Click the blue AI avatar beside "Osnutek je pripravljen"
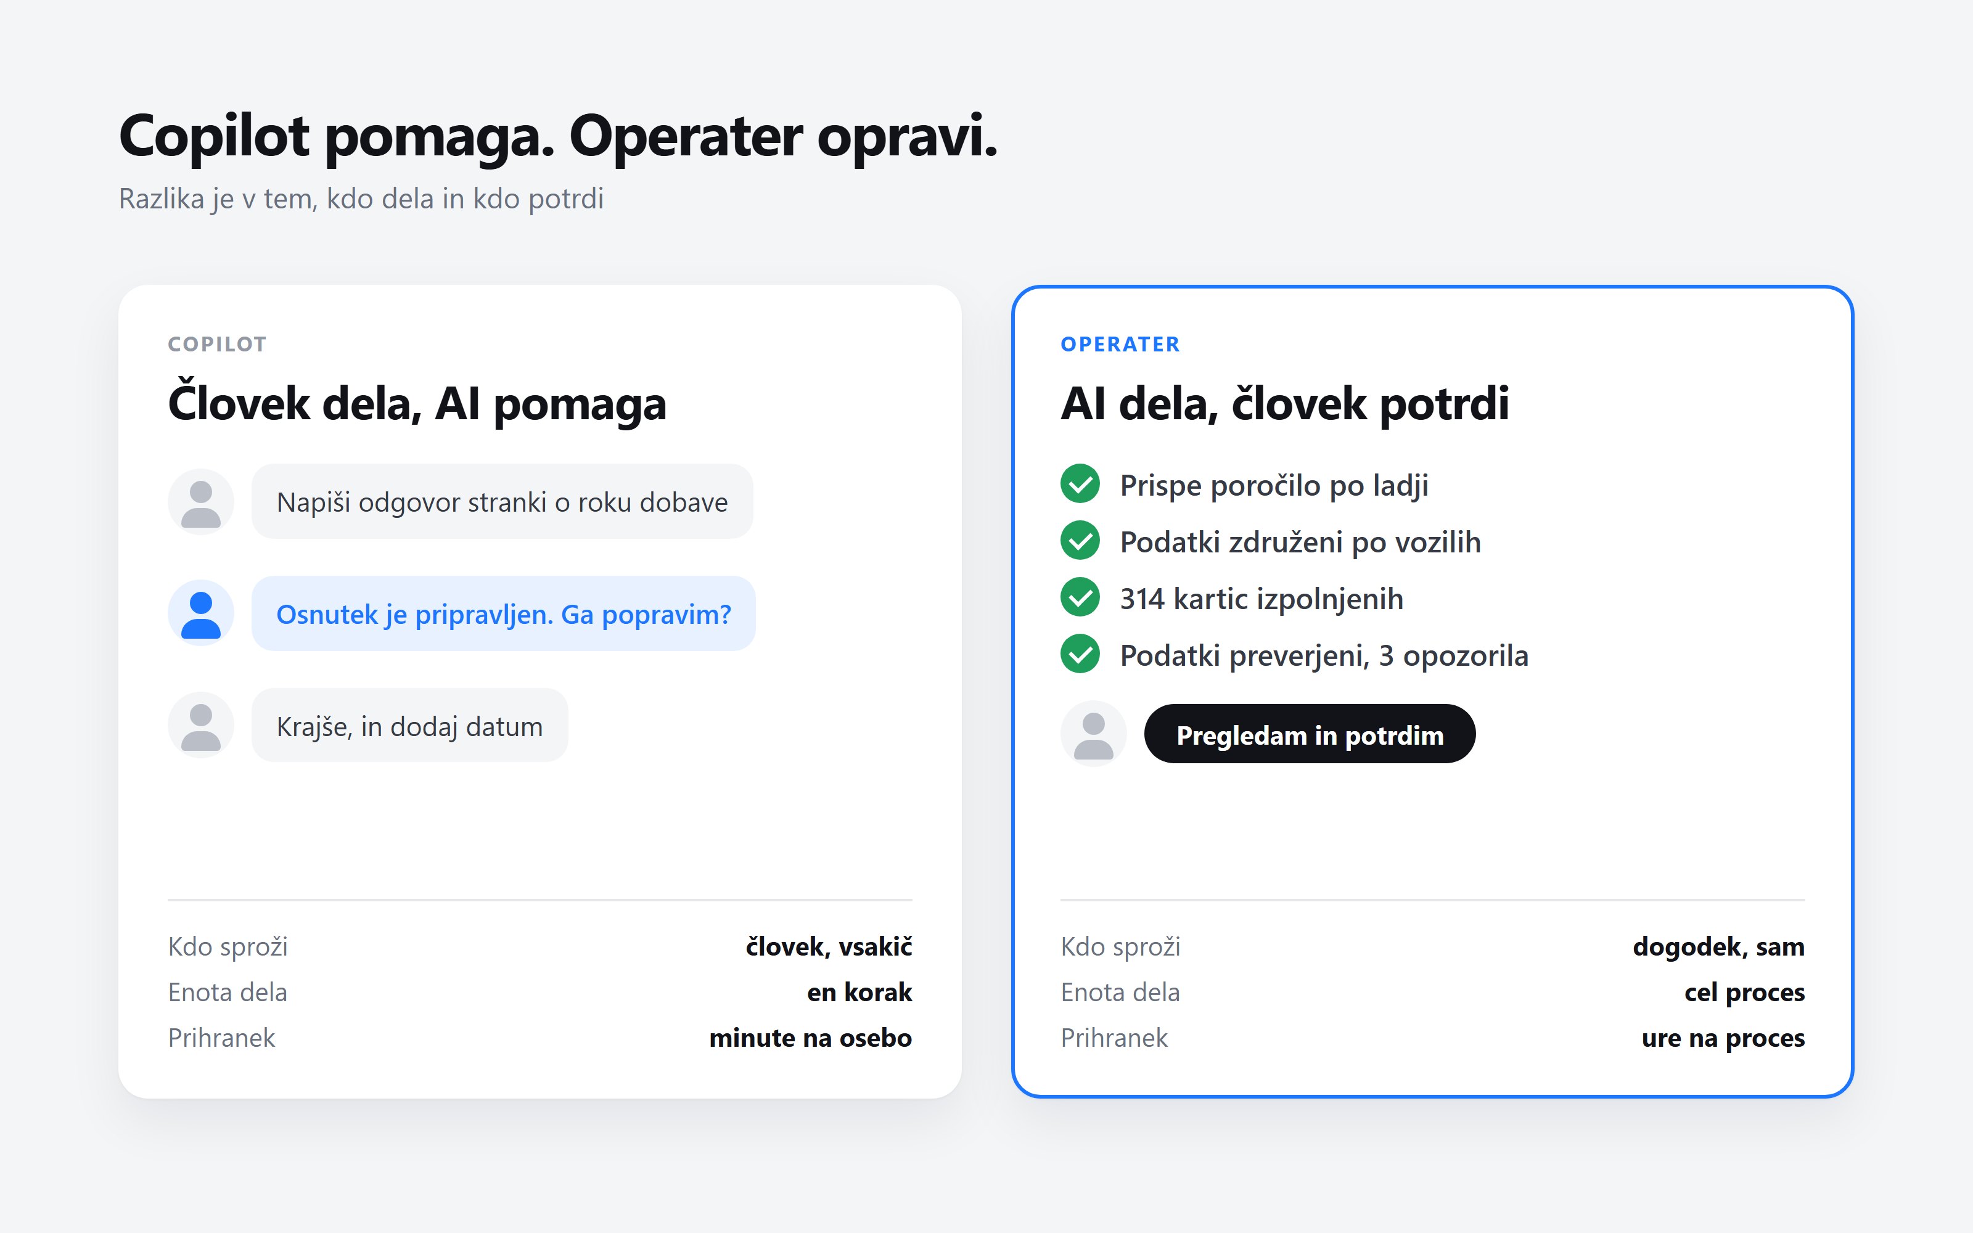 [x=200, y=613]
